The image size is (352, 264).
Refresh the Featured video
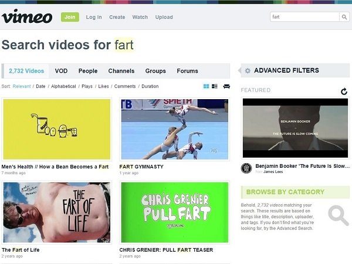point(344,92)
